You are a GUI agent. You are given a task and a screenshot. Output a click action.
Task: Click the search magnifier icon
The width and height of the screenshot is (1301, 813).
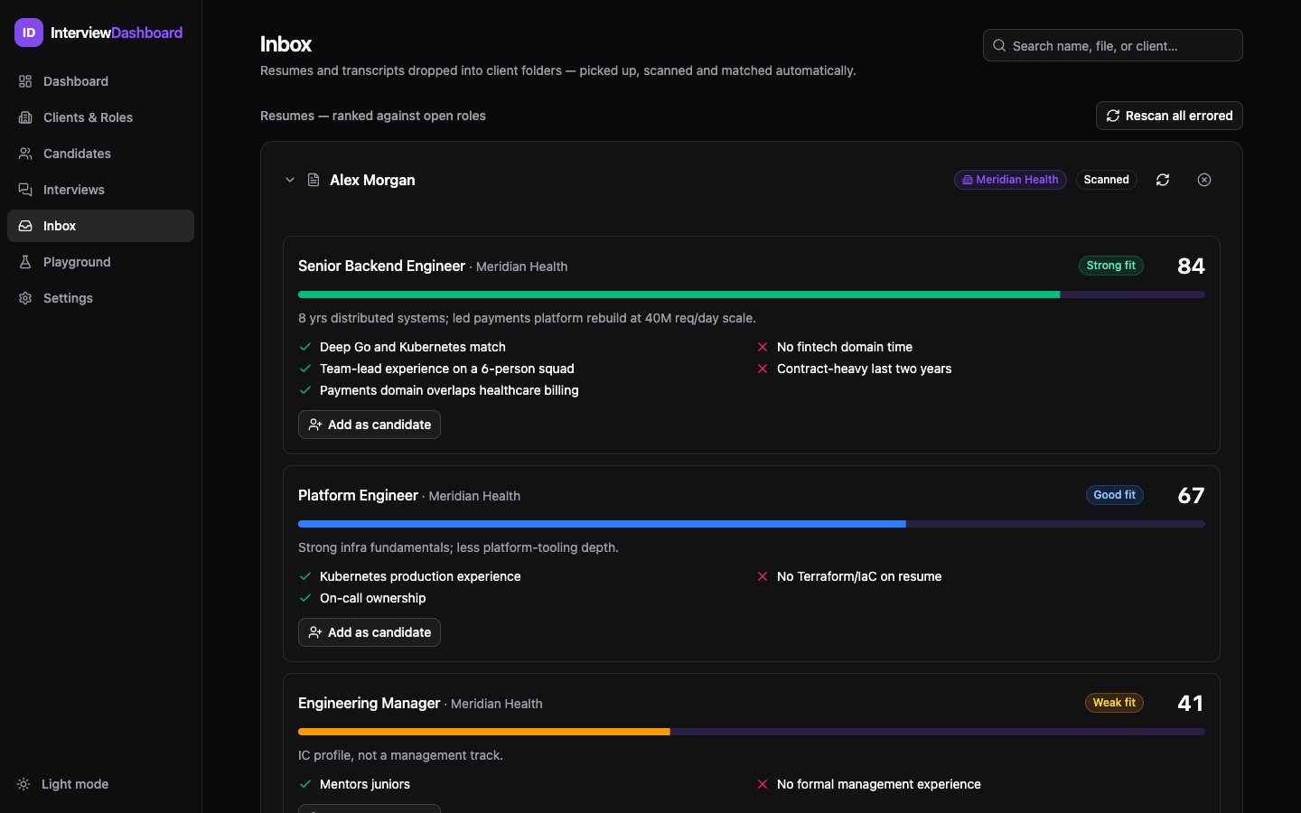click(999, 45)
